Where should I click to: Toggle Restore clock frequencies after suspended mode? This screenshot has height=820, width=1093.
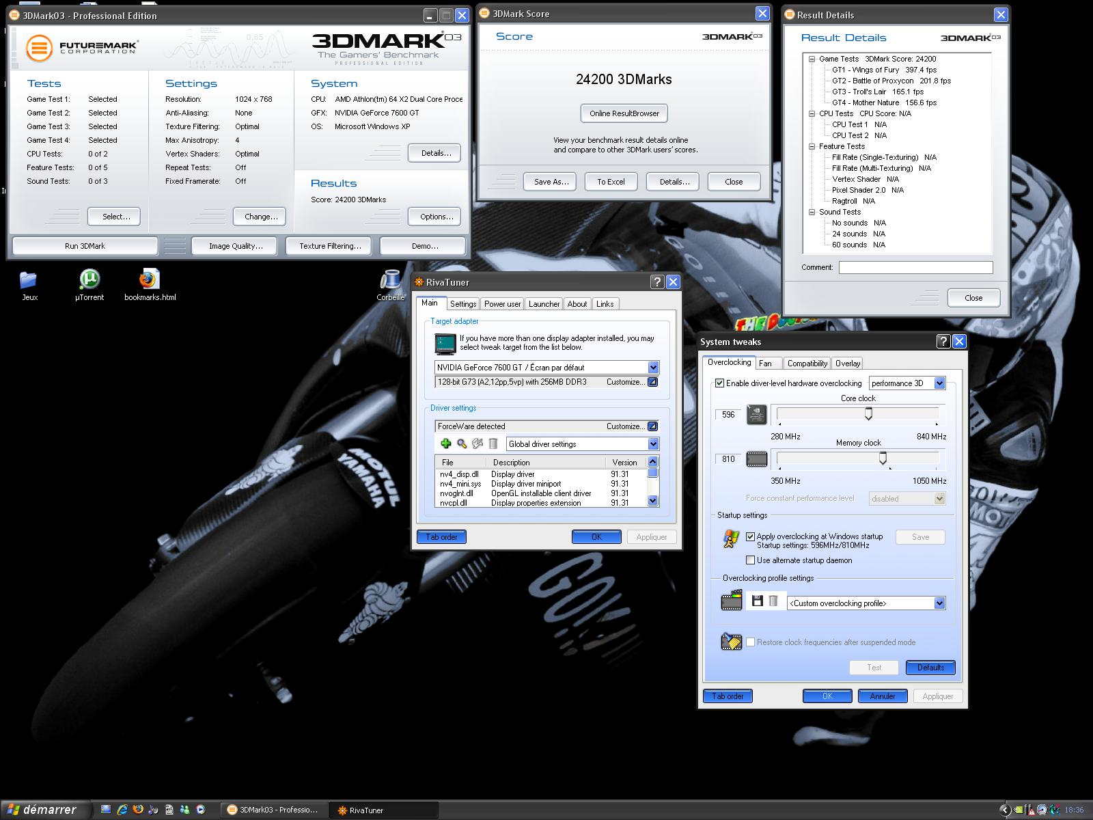(751, 642)
